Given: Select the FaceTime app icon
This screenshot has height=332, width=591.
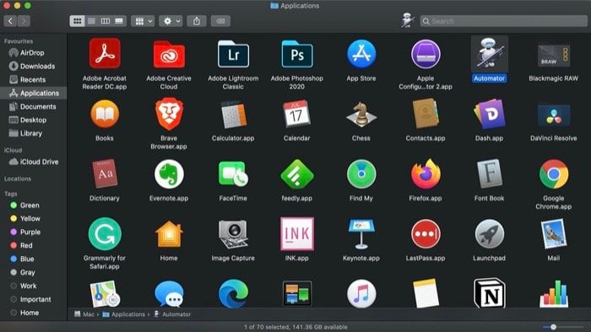Looking at the screenshot, I should coord(233,174).
